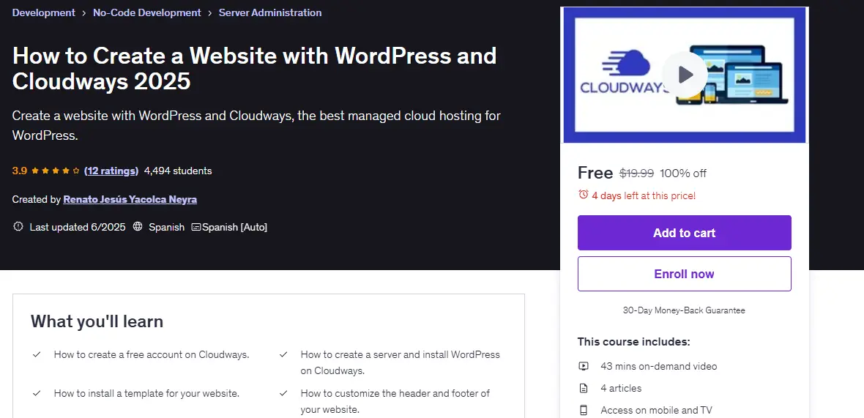
Task: Click the 3.9 rating number
Action: 19,171
